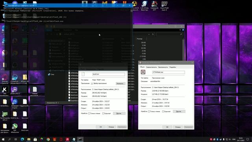Confirm ATIWinflash properties with OK
This screenshot has height=142, width=252.
[x=167, y=127]
